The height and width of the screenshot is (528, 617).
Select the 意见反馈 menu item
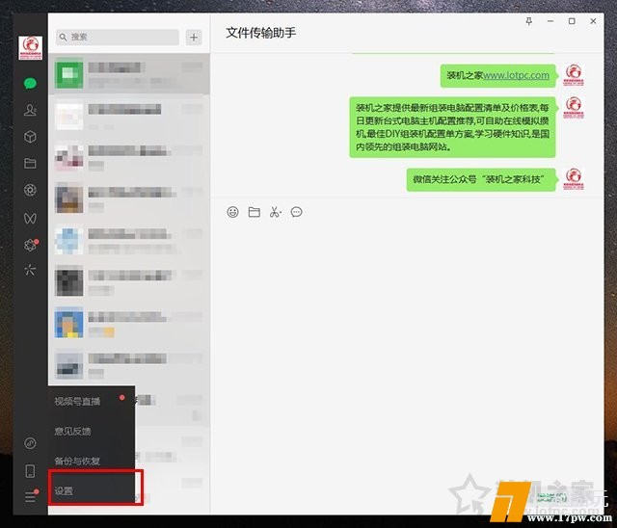(x=92, y=431)
